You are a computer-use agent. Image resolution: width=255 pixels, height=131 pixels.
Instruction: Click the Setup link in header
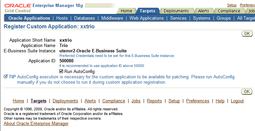click(232, 5)
